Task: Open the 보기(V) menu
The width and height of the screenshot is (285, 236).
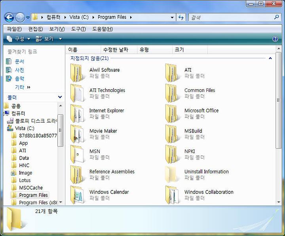Action: (57, 29)
